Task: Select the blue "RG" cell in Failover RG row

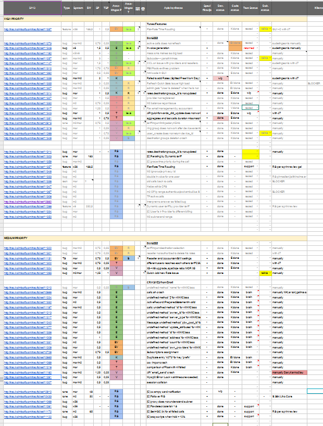Action: click(x=116, y=397)
